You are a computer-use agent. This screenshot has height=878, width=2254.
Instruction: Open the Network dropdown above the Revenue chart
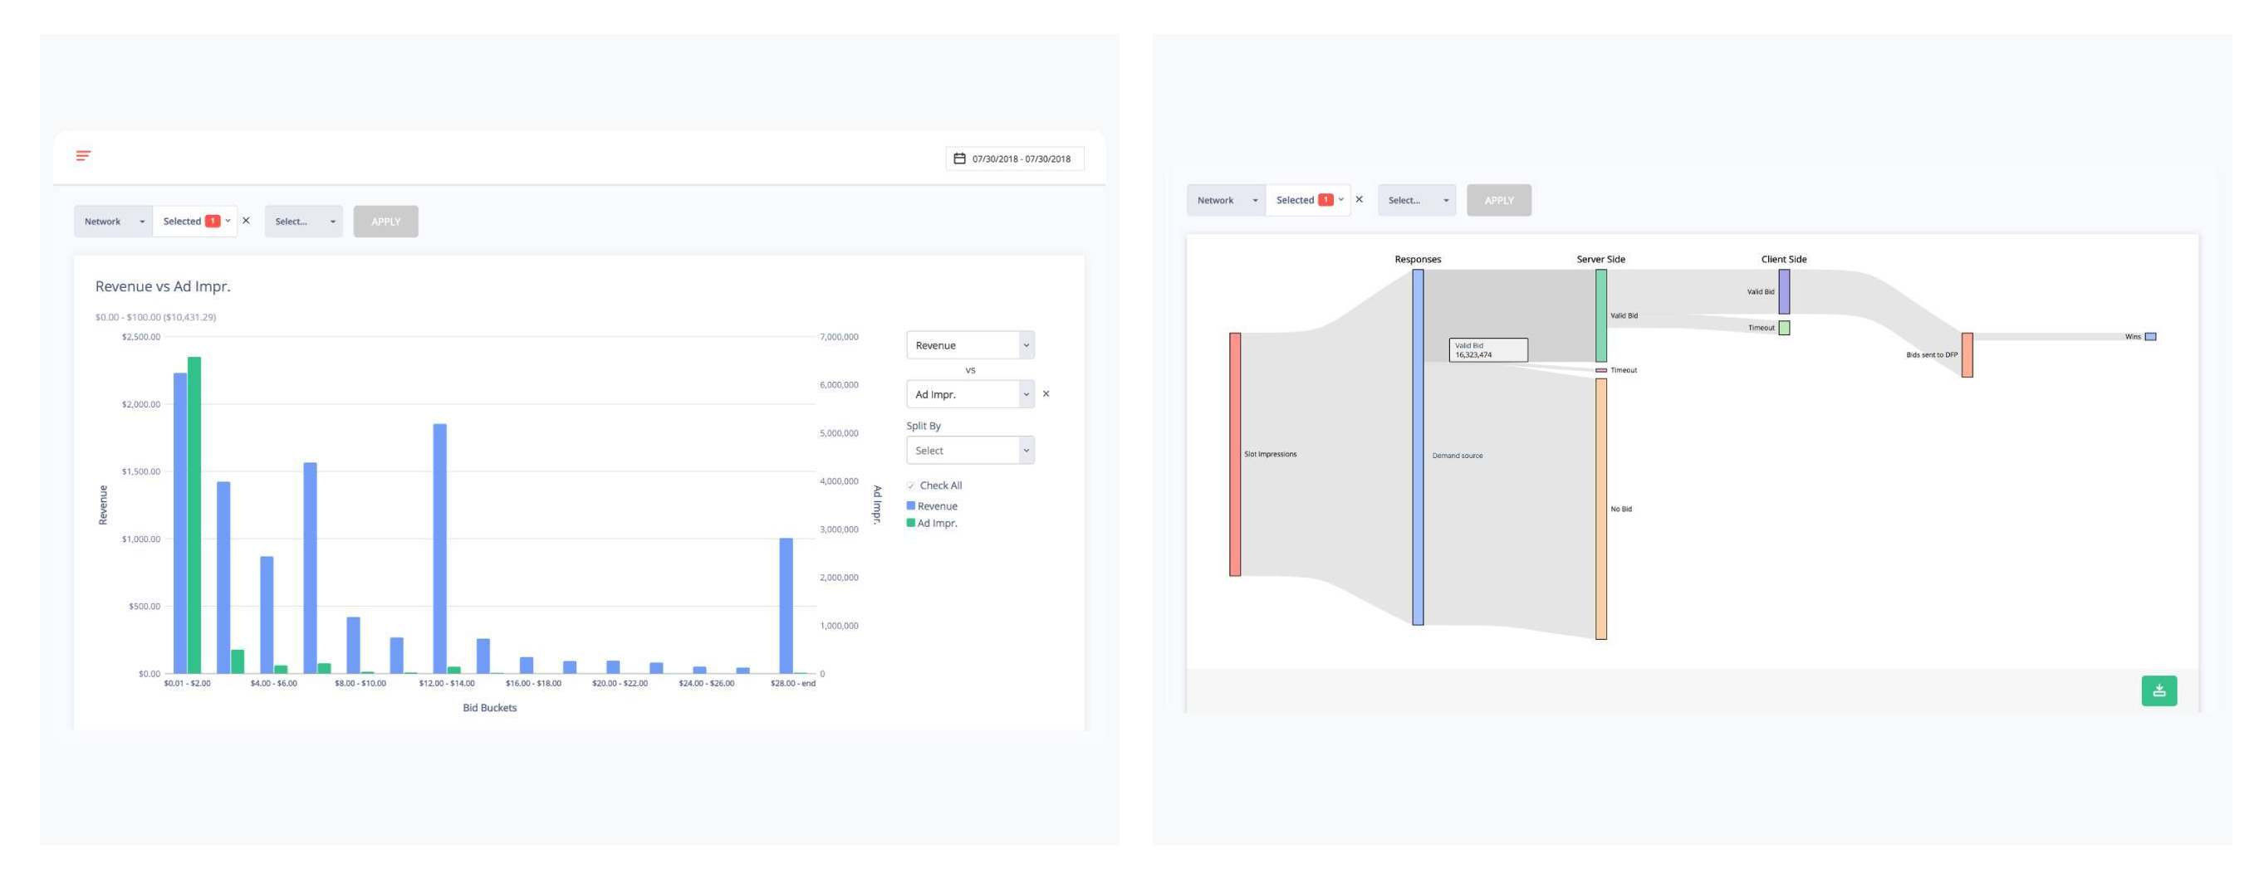(x=113, y=222)
